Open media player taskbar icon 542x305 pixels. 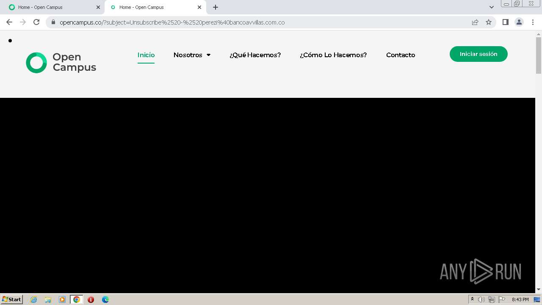62,299
